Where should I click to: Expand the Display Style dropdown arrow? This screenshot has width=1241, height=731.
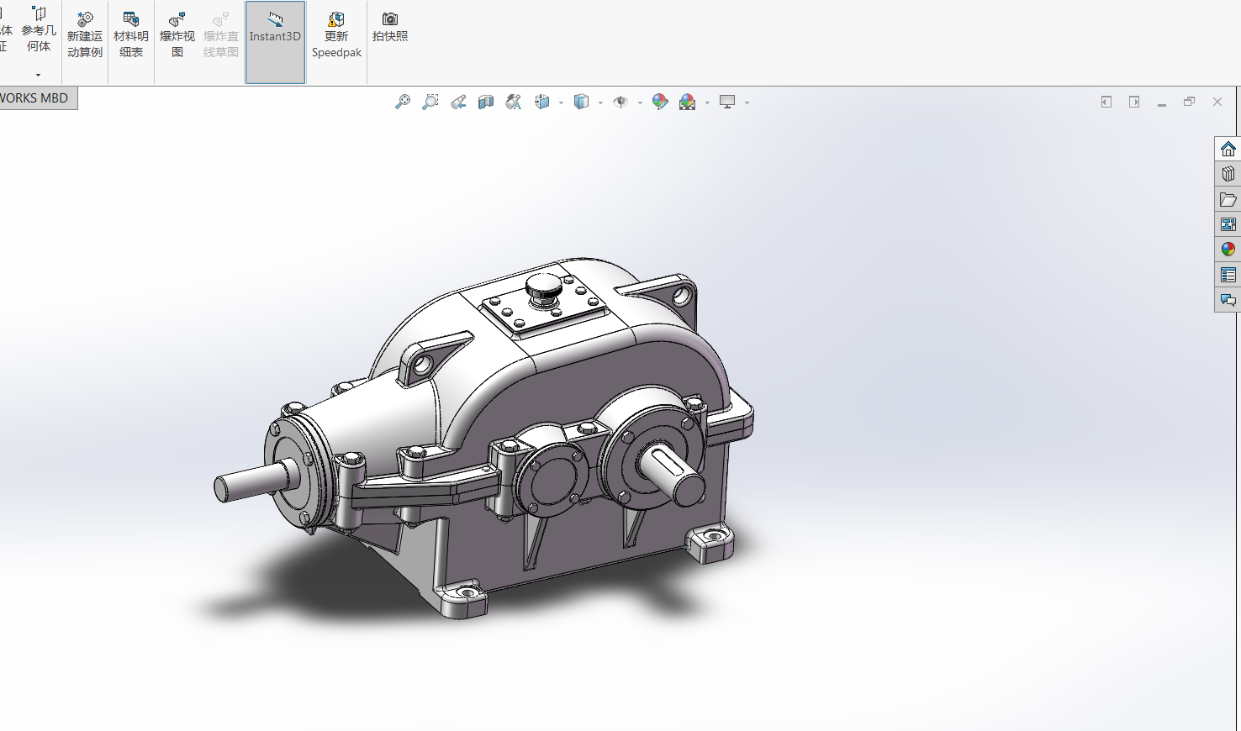(x=600, y=103)
